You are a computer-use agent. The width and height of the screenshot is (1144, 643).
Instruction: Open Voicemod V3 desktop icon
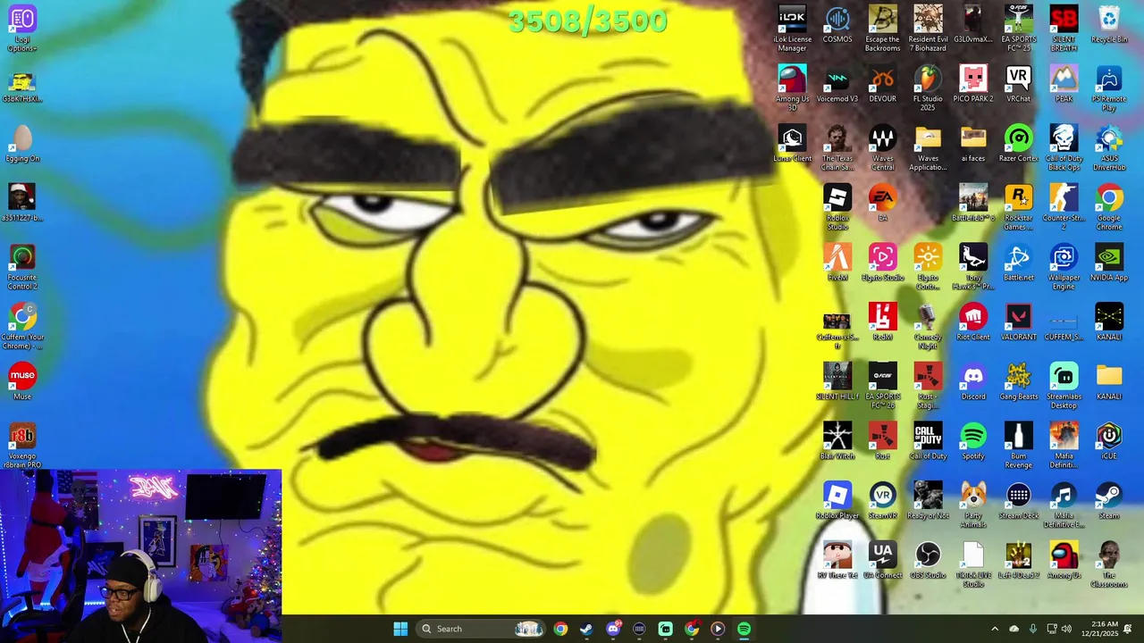(837, 84)
